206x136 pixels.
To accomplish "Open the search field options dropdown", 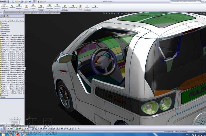I will click(x=201, y=2).
